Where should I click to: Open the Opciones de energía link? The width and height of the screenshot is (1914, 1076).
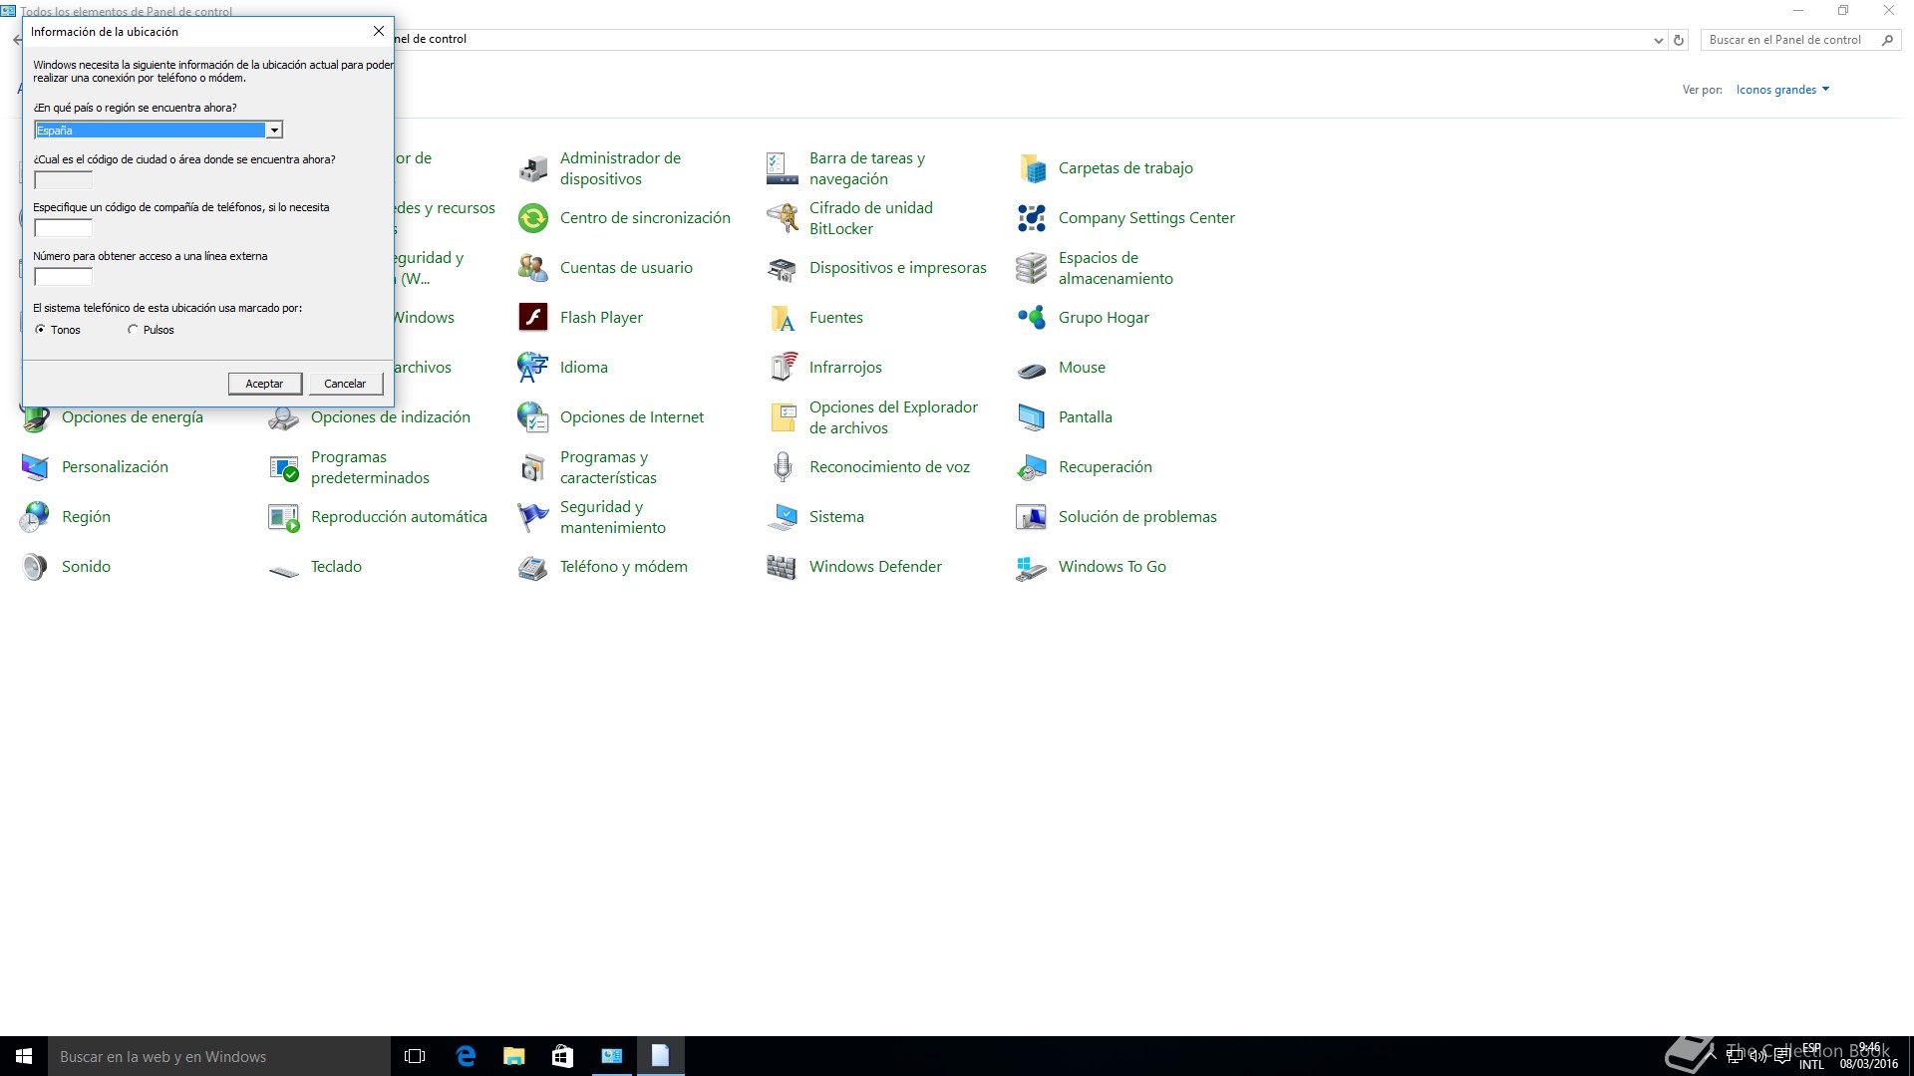coord(133,417)
